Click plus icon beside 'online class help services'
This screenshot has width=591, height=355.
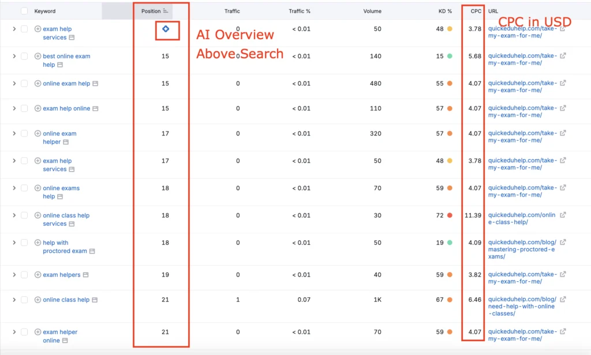pyautogui.click(x=38, y=216)
